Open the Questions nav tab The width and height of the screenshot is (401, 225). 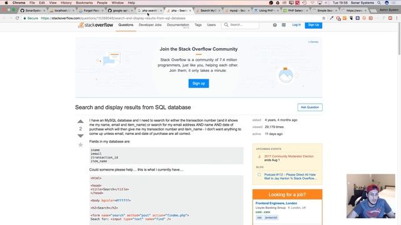pyautogui.click(x=126, y=25)
